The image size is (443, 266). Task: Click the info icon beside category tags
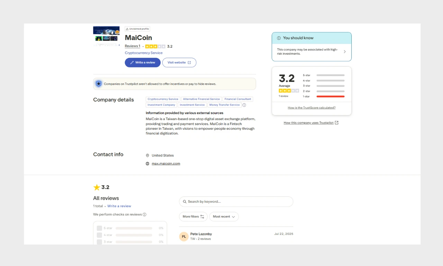244,105
